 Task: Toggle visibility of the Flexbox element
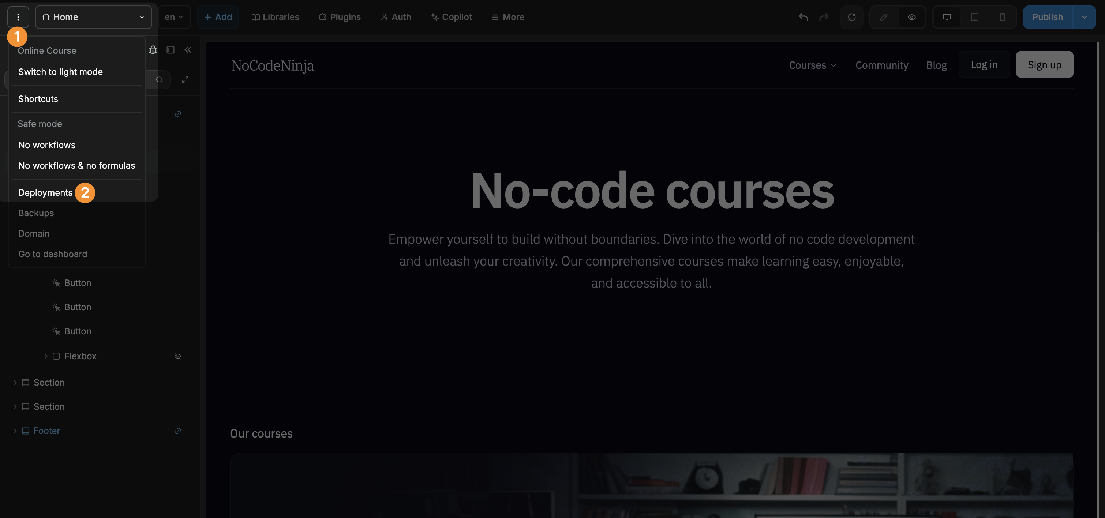tap(178, 356)
